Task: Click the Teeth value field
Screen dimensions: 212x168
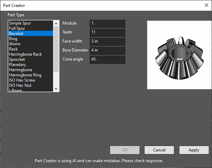Action: pyautogui.click(x=108, y=33)
